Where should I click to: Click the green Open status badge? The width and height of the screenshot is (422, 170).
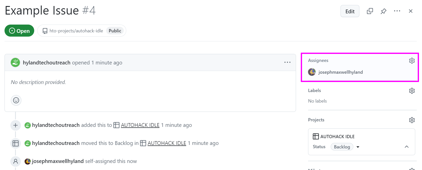[x=19, y=31]
